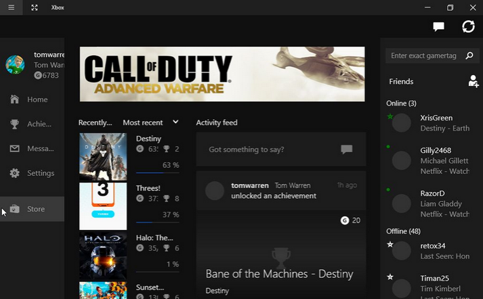Click XrisGreen's green favorite star
483x299 pixels.
click(390, 116)
